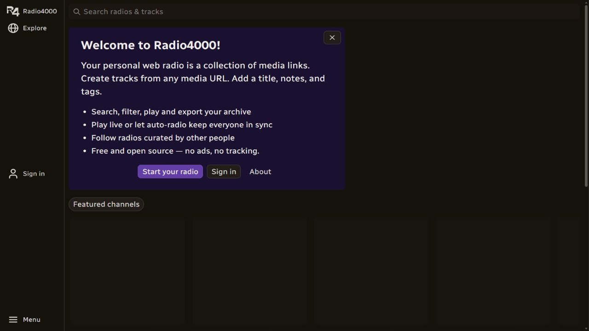This screenshot has height=331, width=589.
Task: Open the Radio4000 home link text
Action: click(40, 11)
